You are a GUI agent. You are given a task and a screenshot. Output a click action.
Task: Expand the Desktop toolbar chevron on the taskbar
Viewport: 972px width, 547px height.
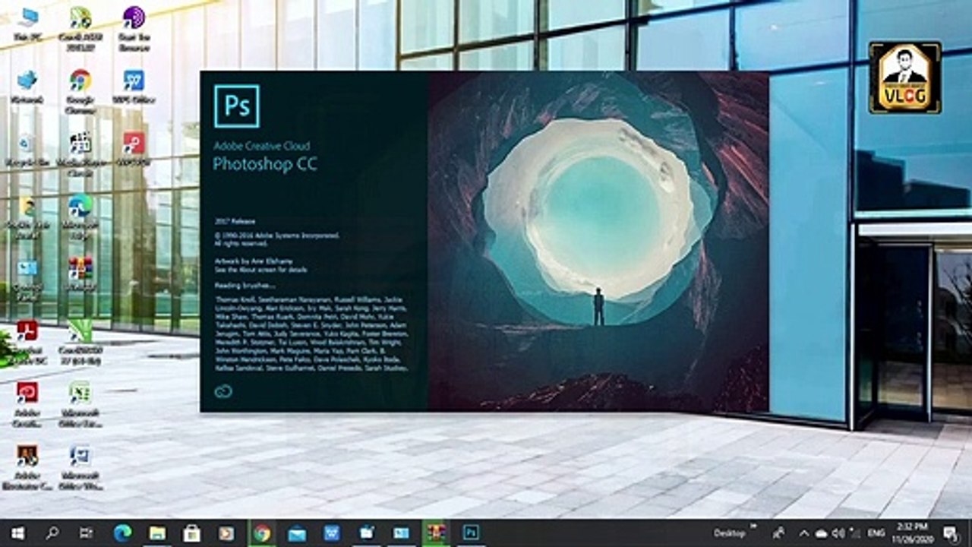pos(754,526)
